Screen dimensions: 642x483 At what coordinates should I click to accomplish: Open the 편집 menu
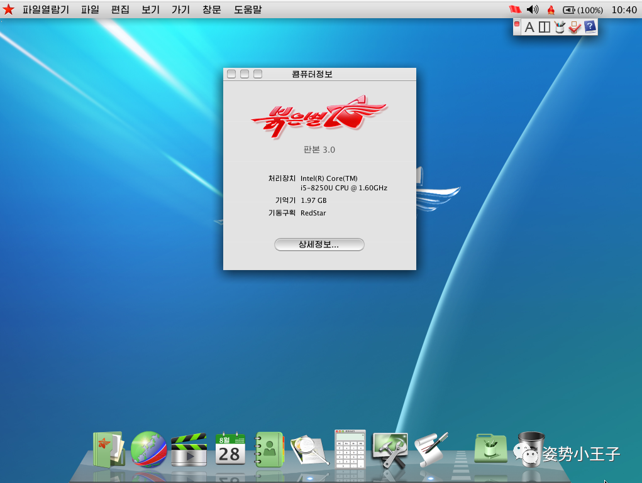(120, 9)
